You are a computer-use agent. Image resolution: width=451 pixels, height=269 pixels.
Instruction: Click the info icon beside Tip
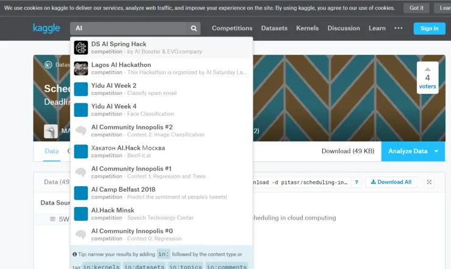click(75, 254)
